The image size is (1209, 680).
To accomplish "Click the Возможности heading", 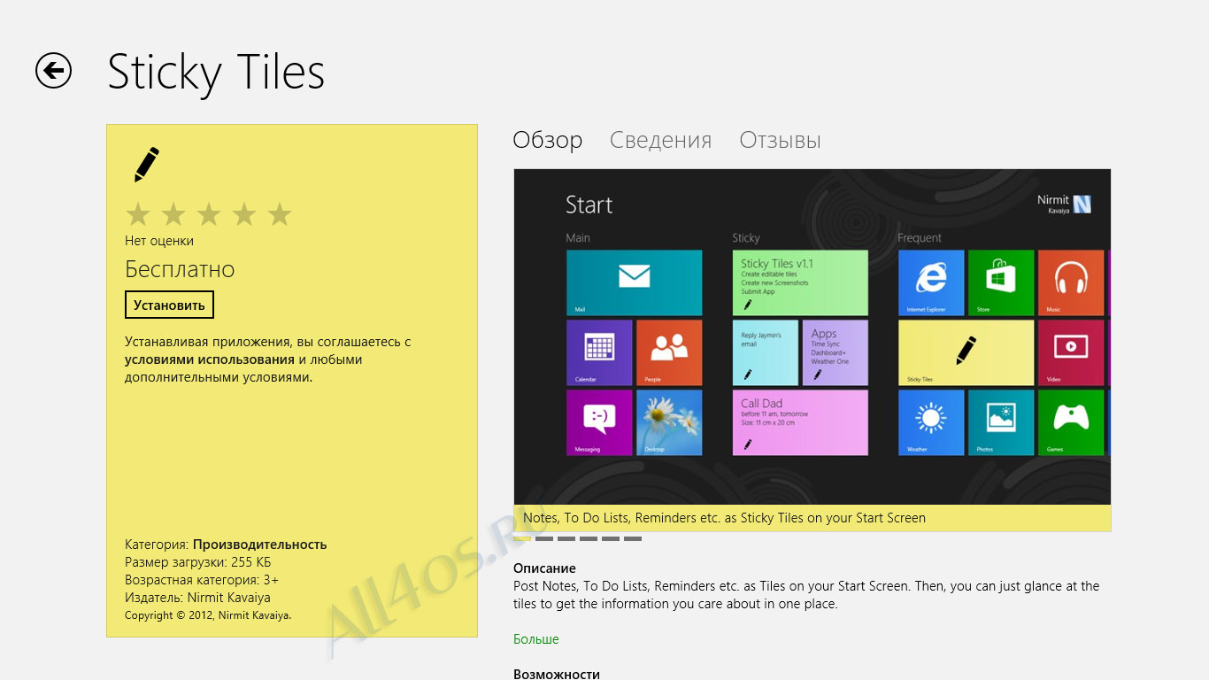I will coord(557,674).
